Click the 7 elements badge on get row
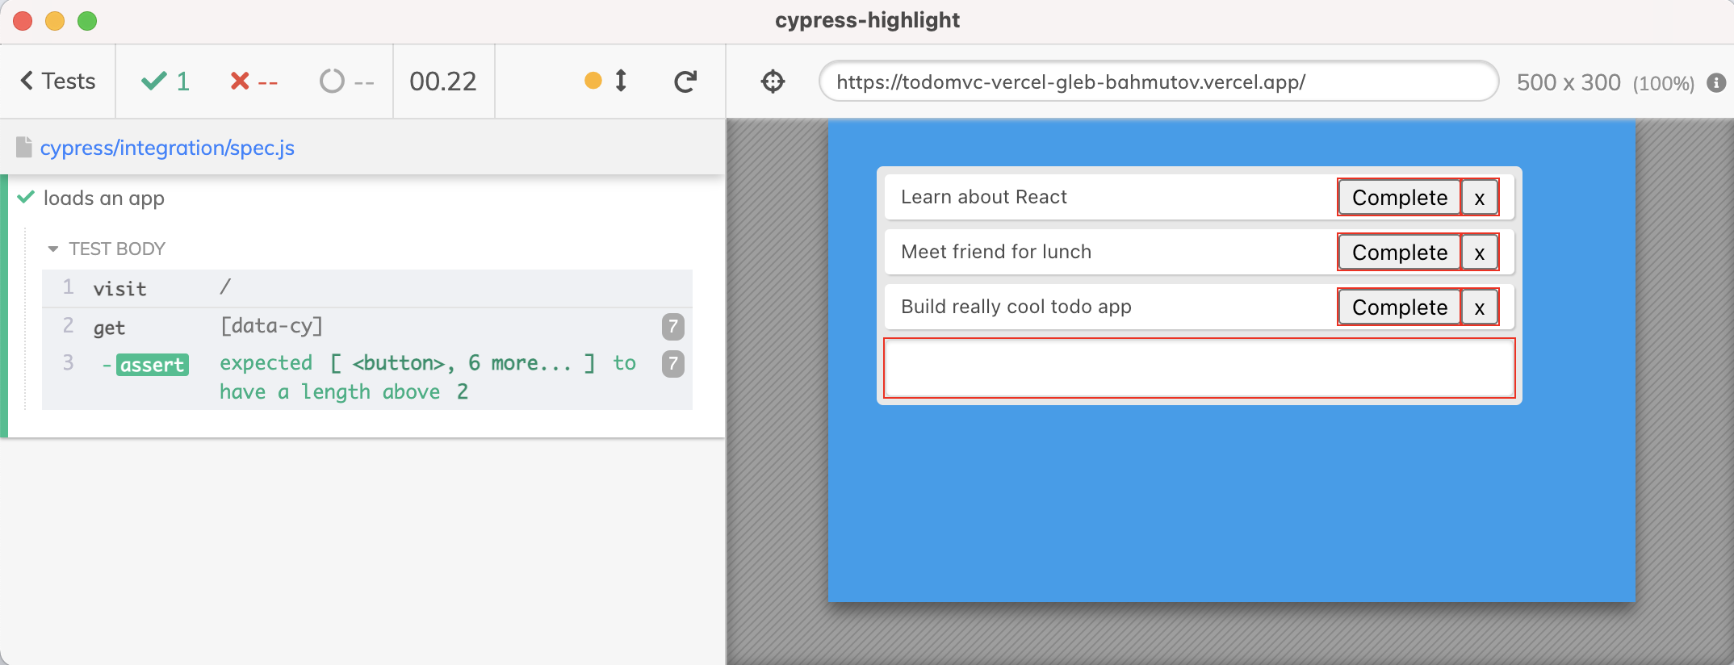This screenshot has height=665, width=1734. tap(673, 326)
